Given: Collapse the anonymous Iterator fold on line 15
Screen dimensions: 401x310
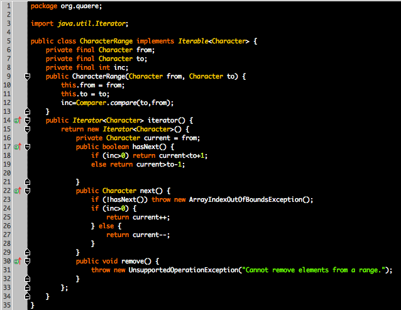Looking at the screenshot, I should coord(28,129).
